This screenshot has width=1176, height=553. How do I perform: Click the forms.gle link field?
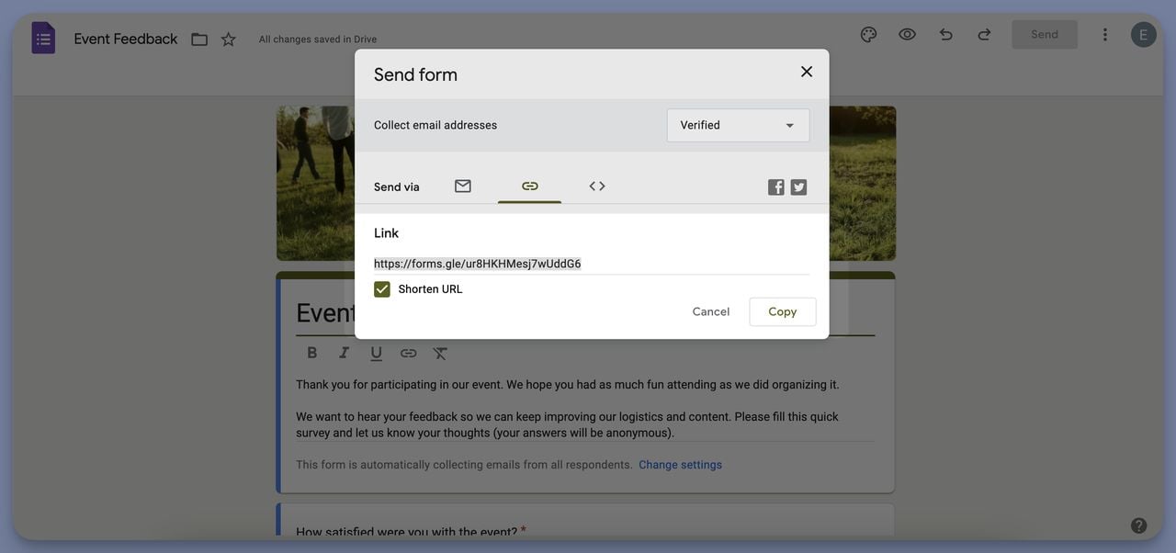592,264
